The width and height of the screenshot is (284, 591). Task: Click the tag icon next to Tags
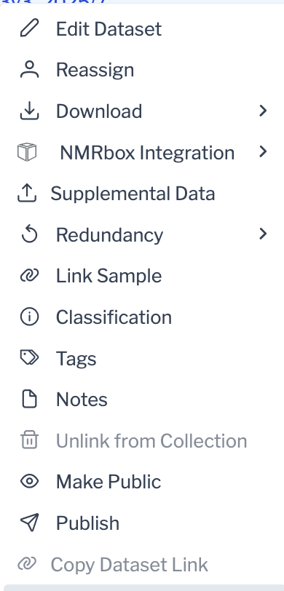[x=29, y=358]
